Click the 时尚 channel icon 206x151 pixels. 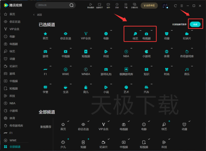coord(167,70)
